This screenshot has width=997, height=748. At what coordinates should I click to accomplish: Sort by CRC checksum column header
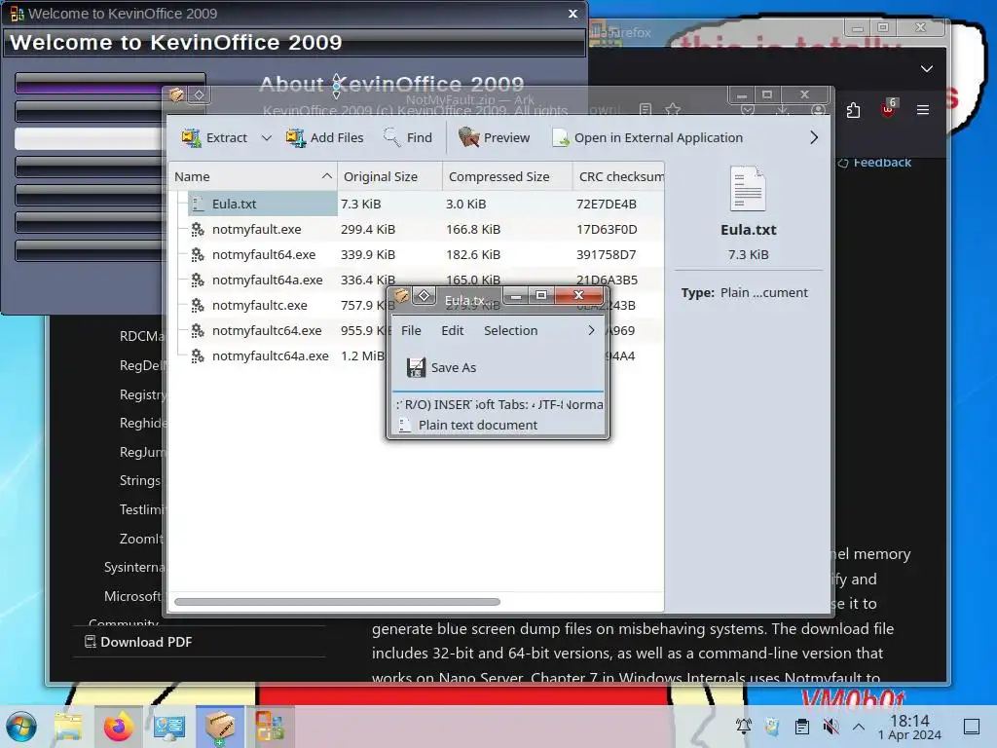(618, 177)
